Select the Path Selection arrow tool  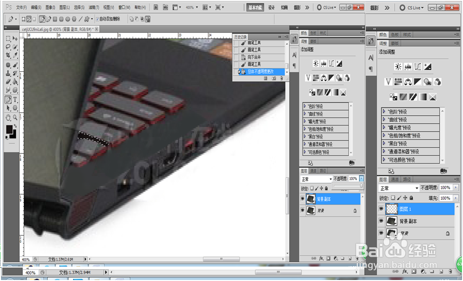pos(8,108)
